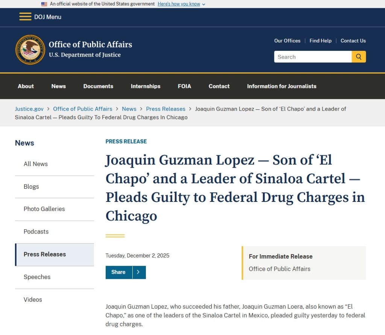Image resolution: width=385 pixels, height=335 pixels.
Task: Click "For Immediate Release" text
Action: [x=280, y=257]
